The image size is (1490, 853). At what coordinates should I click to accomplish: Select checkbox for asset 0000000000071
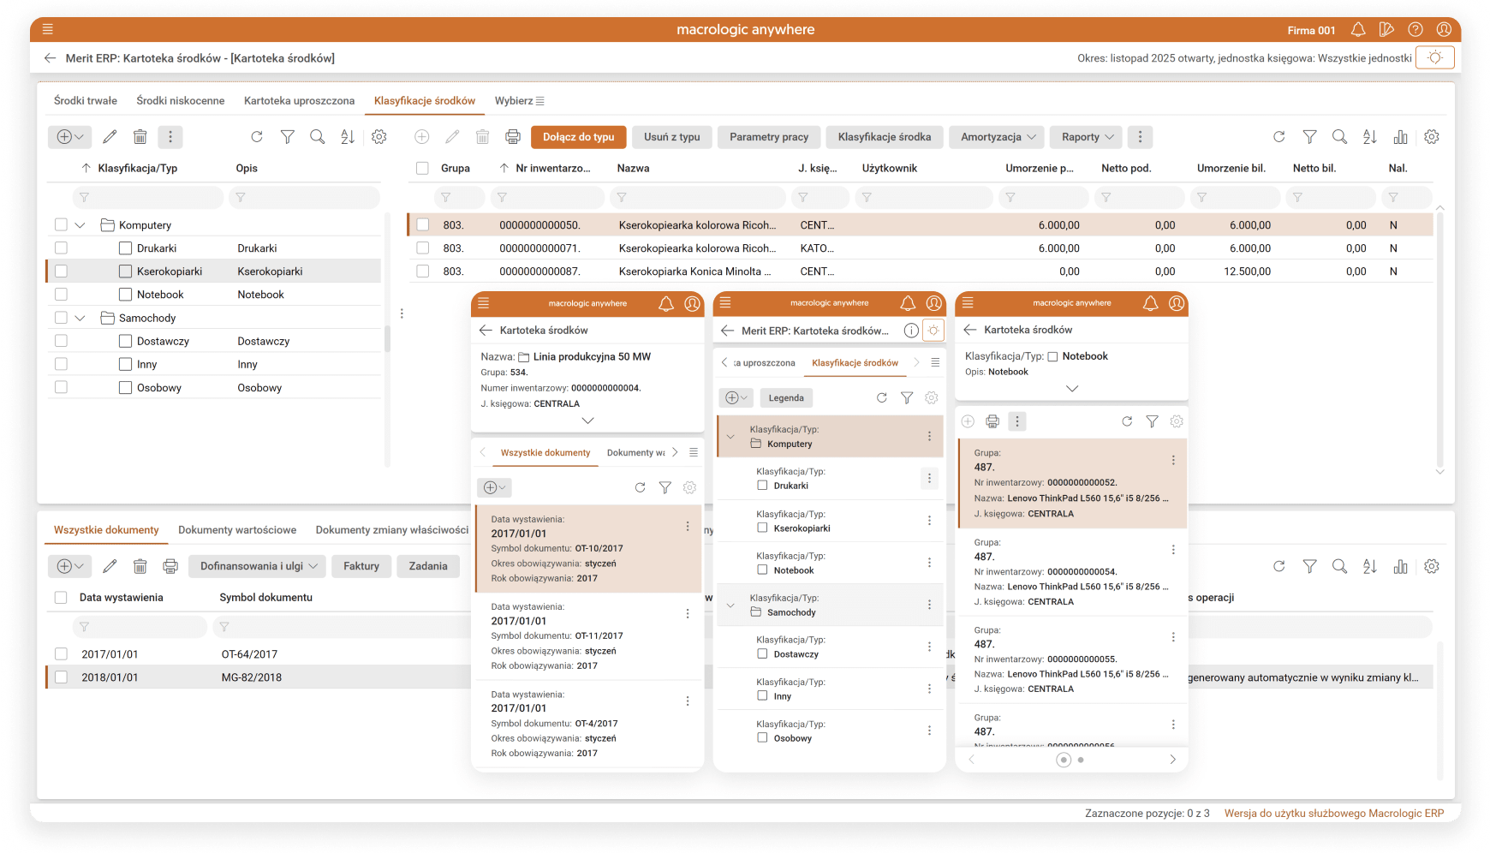coord(423,248)
